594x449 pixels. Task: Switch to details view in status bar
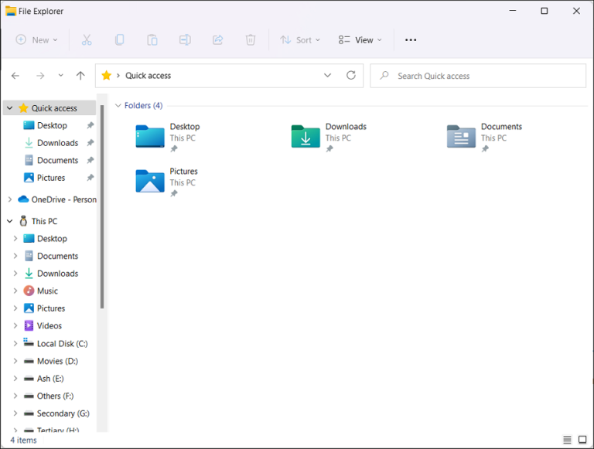point(567,440)
